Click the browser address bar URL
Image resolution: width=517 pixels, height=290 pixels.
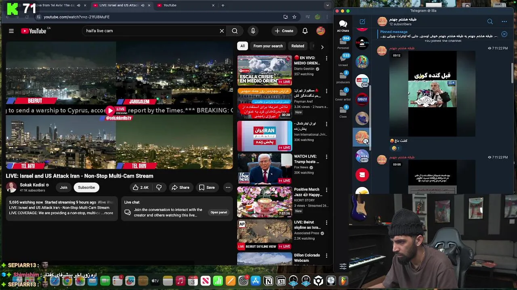click(77, 17)
